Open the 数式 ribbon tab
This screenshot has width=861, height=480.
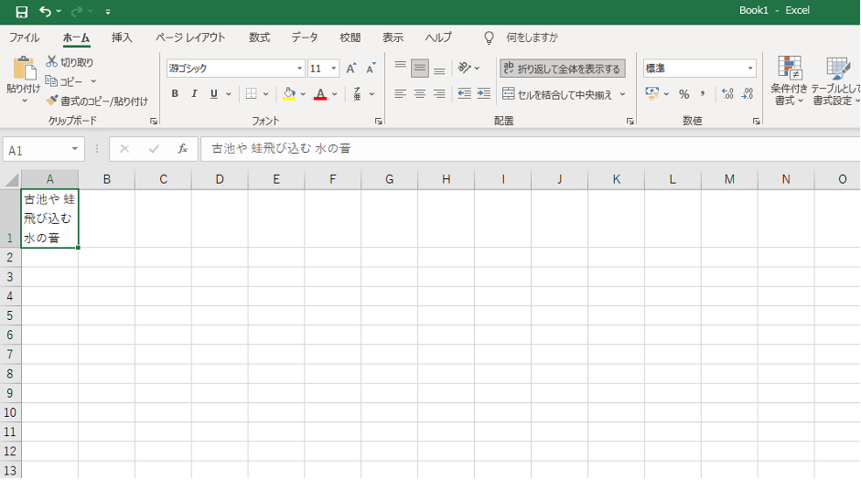259,37
